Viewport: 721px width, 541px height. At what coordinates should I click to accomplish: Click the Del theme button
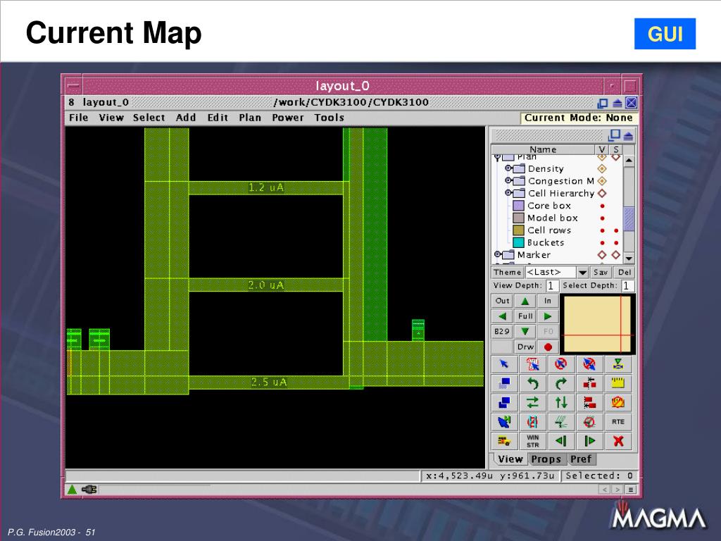(625, 273)
